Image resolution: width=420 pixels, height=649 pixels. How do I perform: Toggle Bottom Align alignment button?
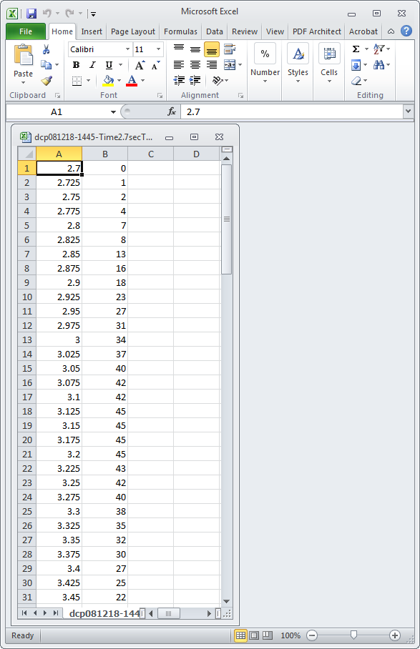[x=212, y=49]
